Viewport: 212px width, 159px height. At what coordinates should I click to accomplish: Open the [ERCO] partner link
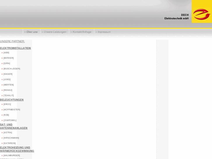click(x=7, y=104)
